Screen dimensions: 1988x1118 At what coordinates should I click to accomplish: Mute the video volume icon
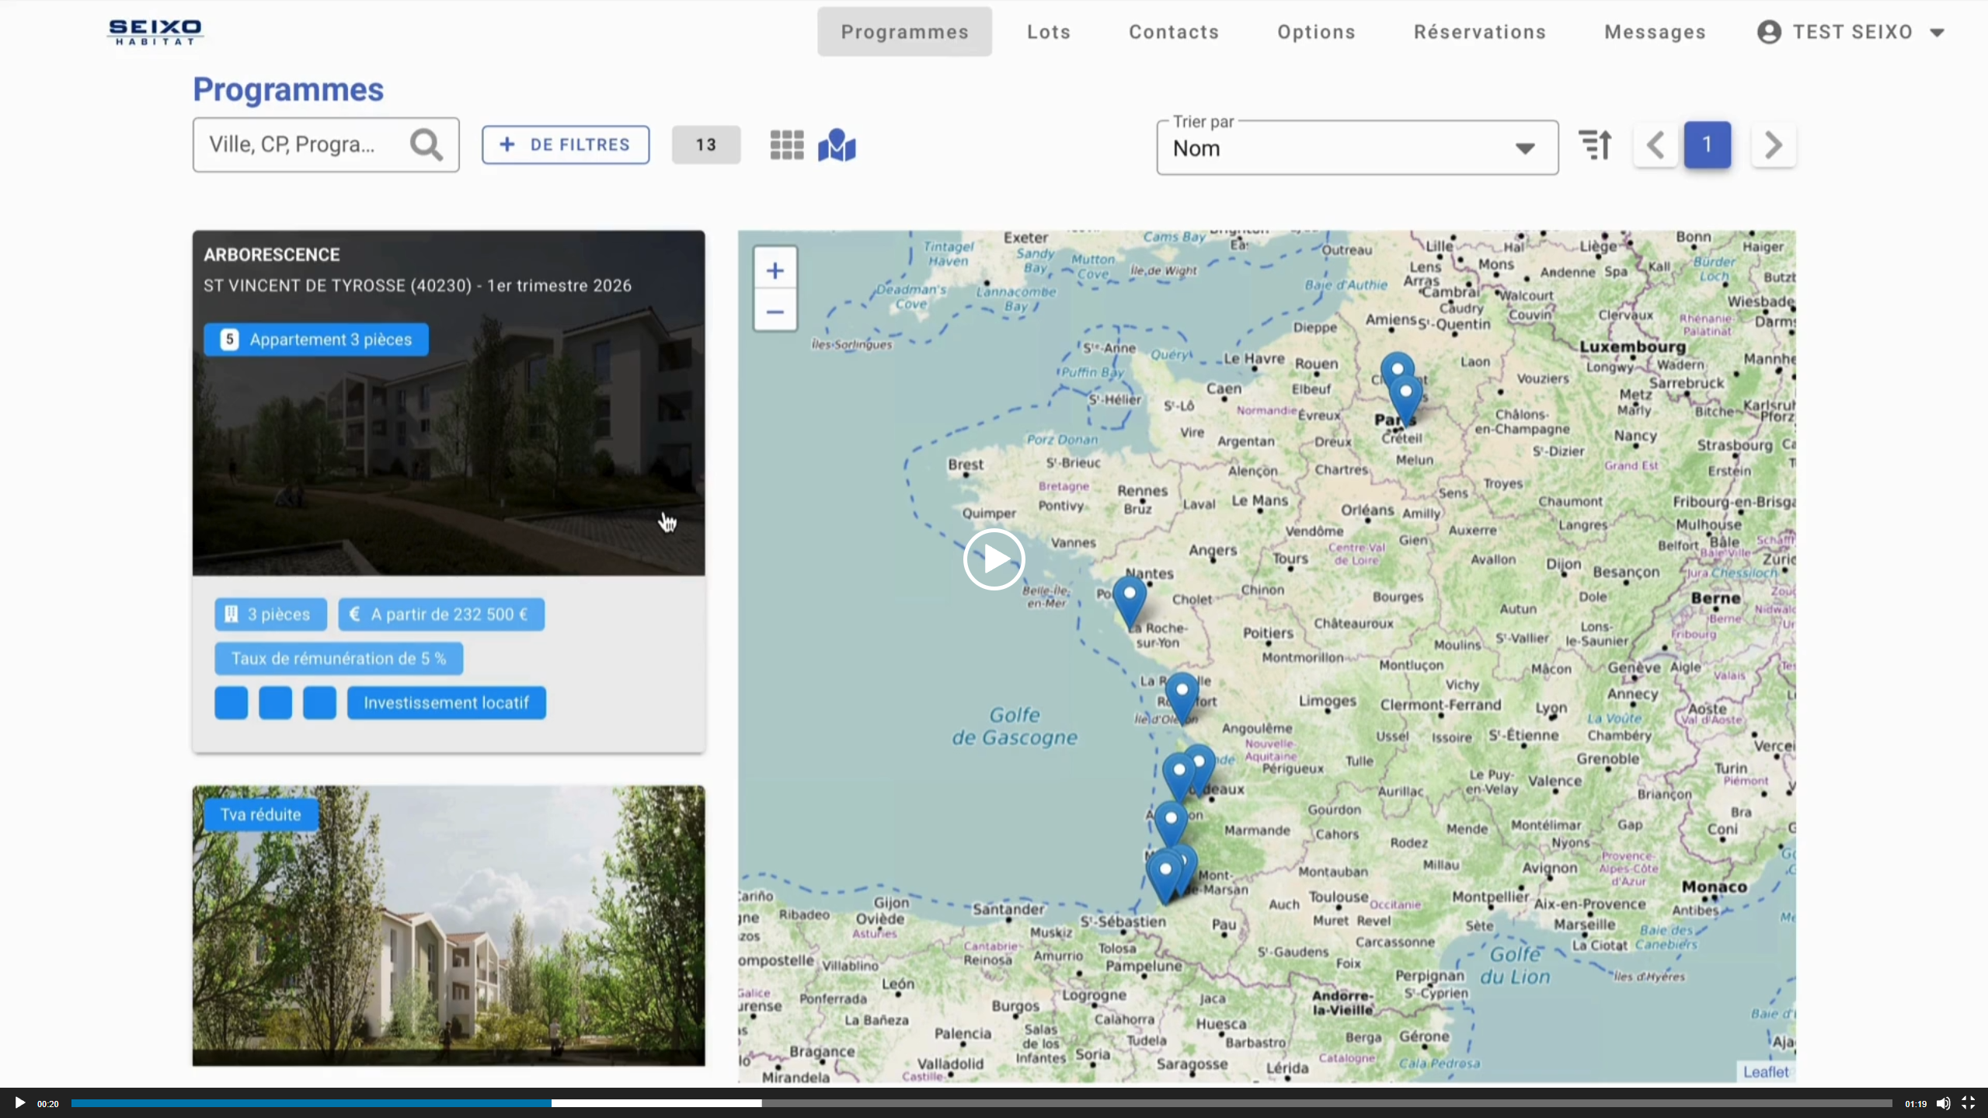pos(1943,1103)
